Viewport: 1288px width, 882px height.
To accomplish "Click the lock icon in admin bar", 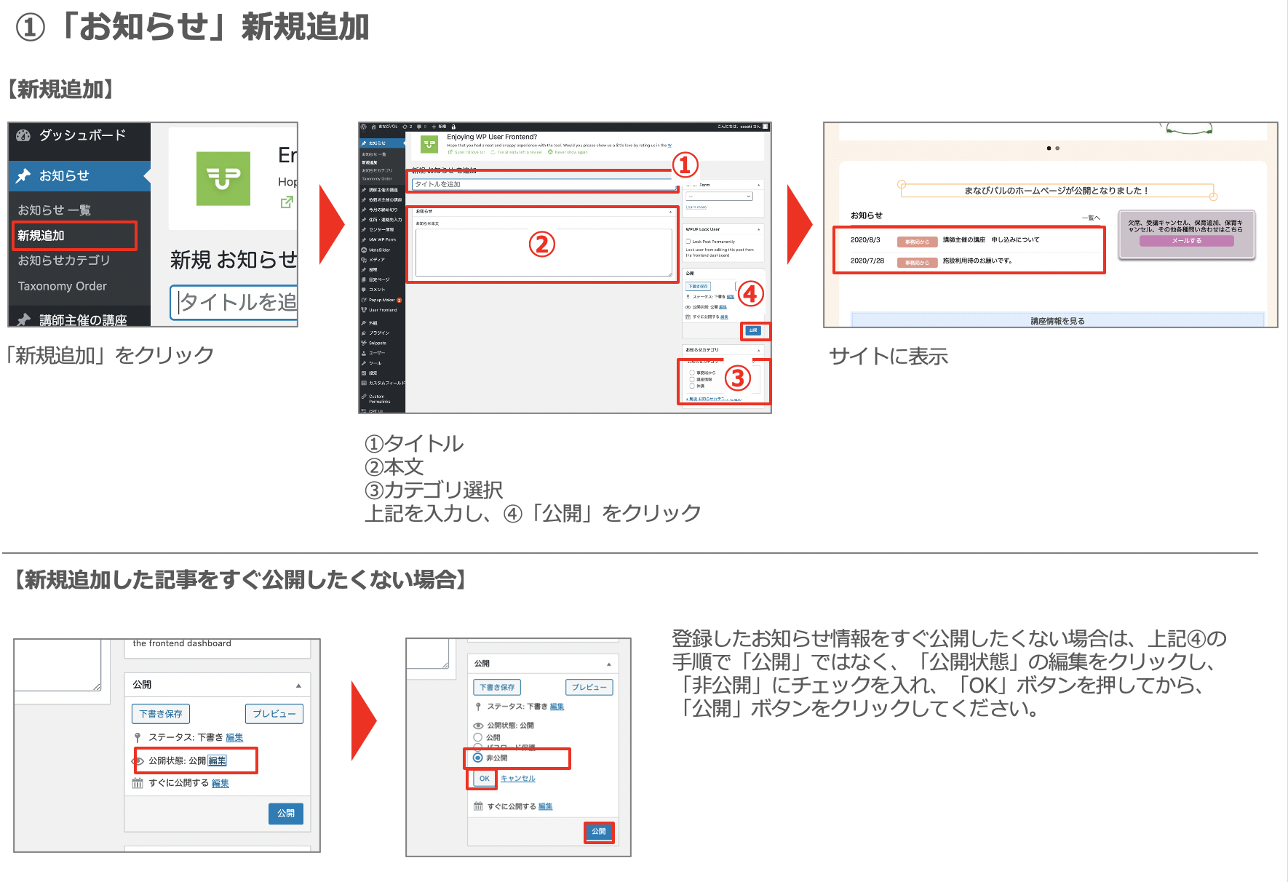I will [x=453, y=127].
